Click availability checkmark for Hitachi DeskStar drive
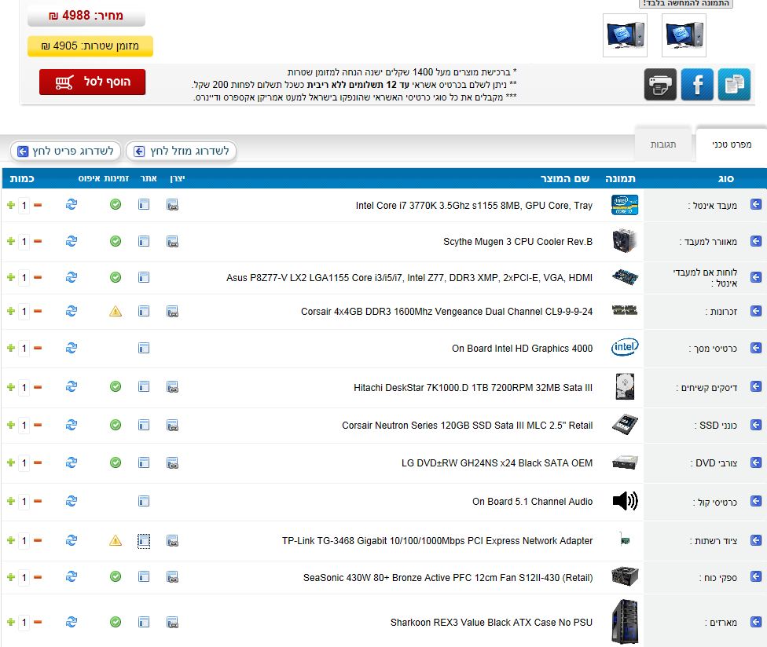 [116, 386]
